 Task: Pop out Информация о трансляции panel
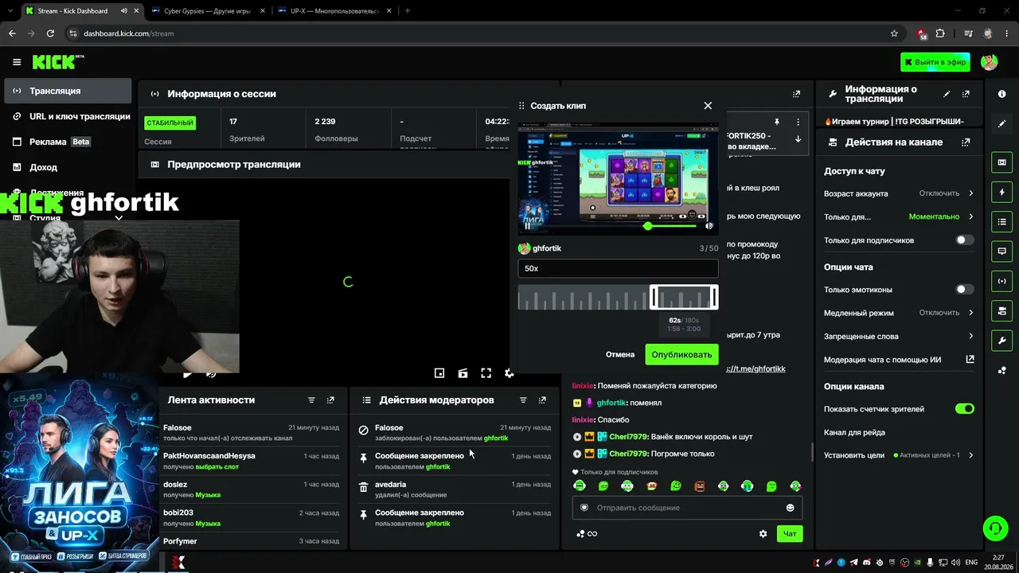click(966, 94)
